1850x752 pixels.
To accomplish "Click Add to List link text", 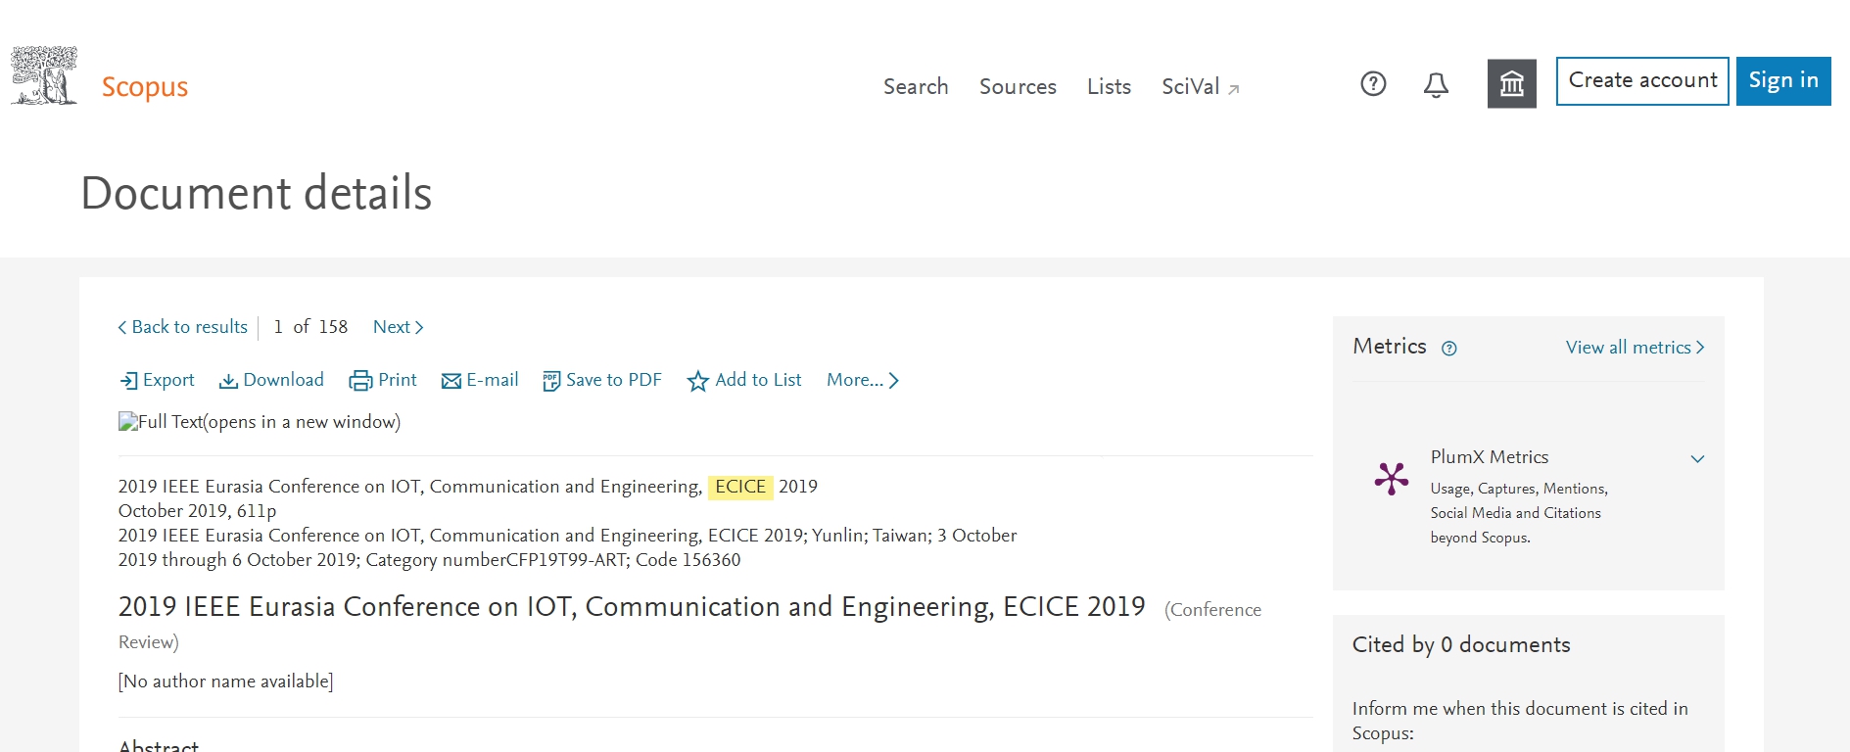I will [x=758, y=380].
